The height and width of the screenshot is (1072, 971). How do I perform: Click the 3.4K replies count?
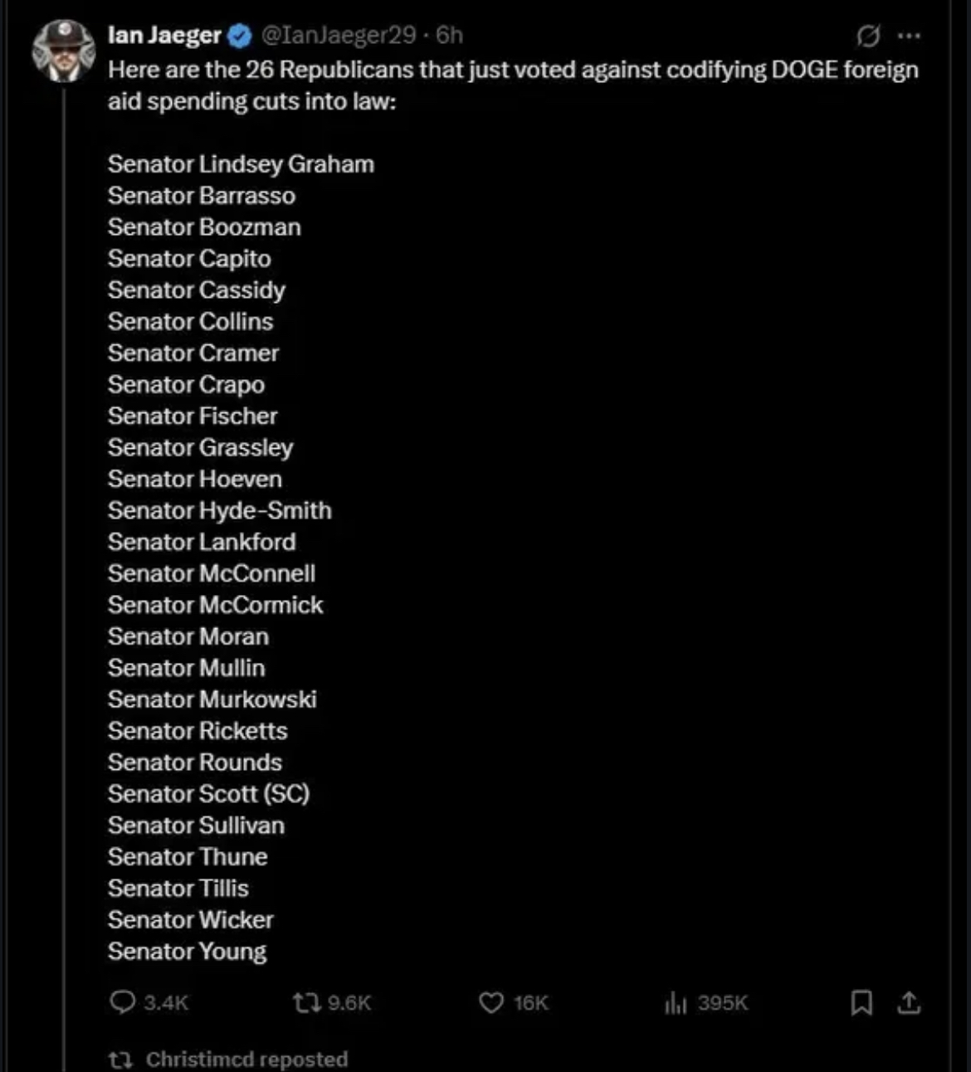[166, 1003]
